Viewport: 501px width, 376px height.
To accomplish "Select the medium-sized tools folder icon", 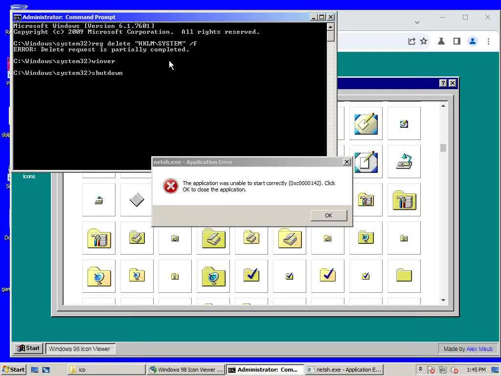I will coord(366,200).
